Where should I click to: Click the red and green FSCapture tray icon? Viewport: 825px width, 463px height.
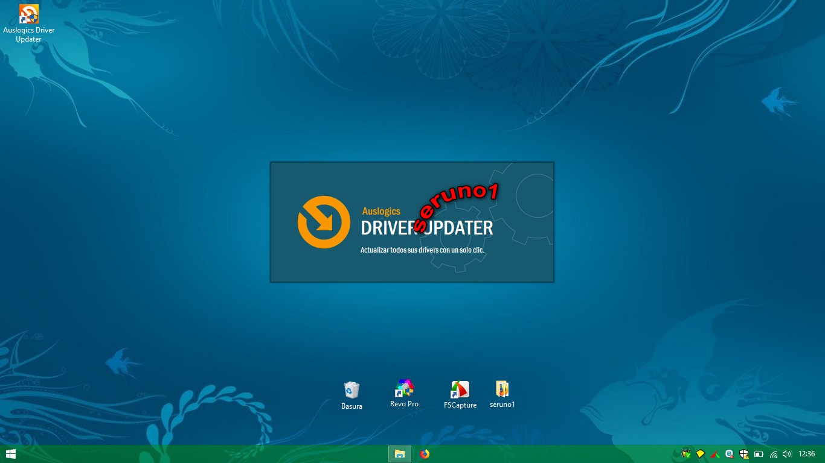tap(715, 454)
